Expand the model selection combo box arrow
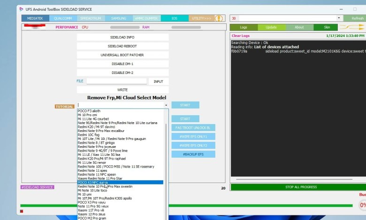This screenshot has width=366, height=220. point(166,105)
